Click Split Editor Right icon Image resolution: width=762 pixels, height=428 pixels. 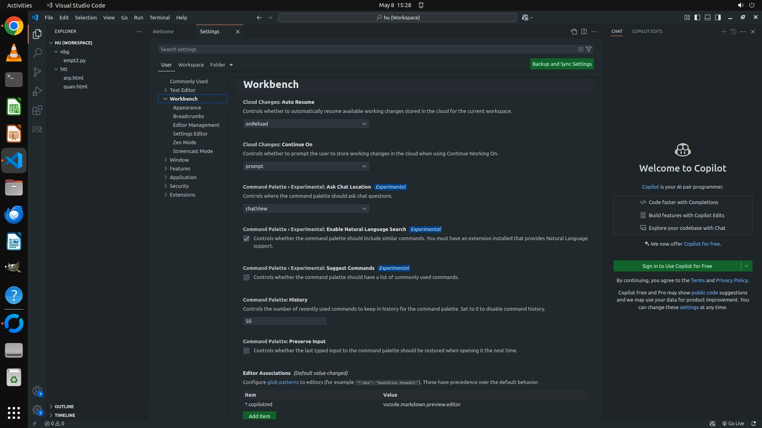tap(584, 32)
